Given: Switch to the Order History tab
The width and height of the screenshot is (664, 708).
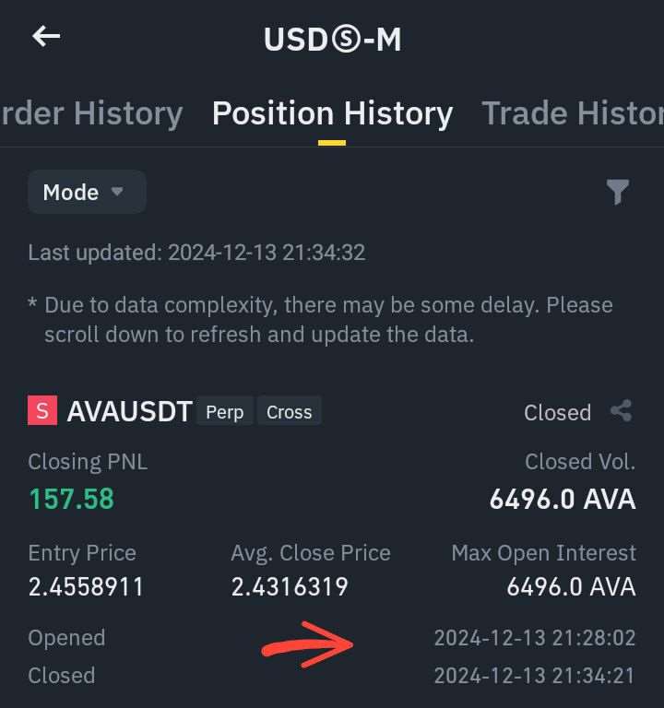Looking at the screenshot, I should pos(91,113).
